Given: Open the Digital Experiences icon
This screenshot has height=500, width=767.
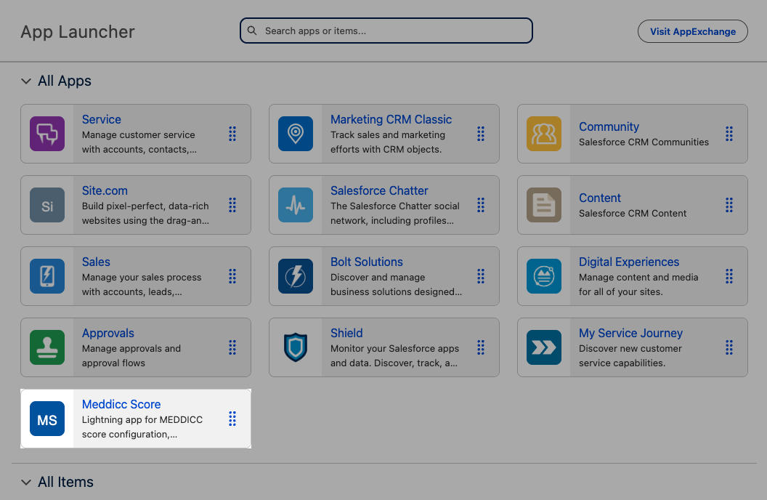Looking at the screenshot, I should 544,276.
